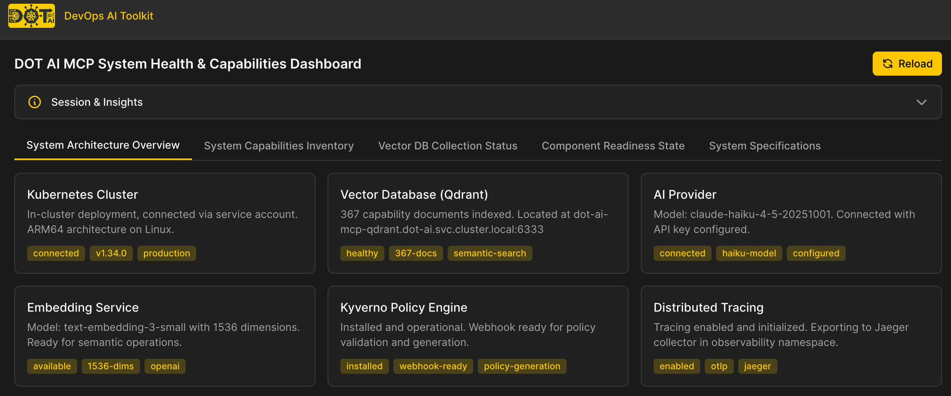Screen dimensions: 951x396
Task: Click the DevOps AI Toolkit header text
Action: tap(109, 16)
